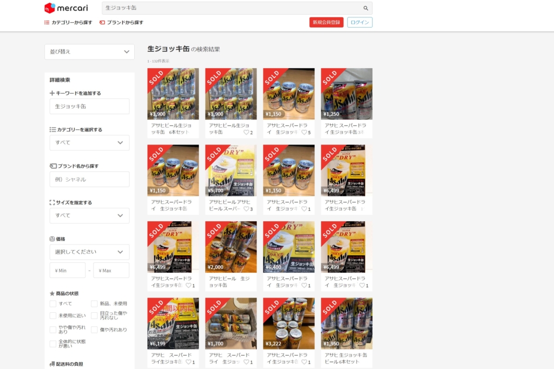The image size is (554, 369).
Task: Click the listing title ending in 6本セット at ¥1,900
Action: (172, 129)
